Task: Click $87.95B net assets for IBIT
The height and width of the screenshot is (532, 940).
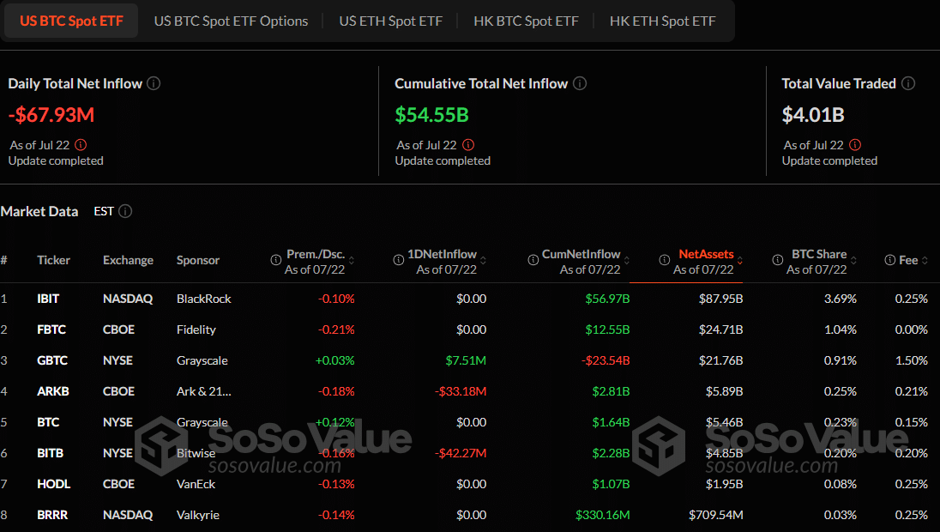Action: (x=720, y=299)
